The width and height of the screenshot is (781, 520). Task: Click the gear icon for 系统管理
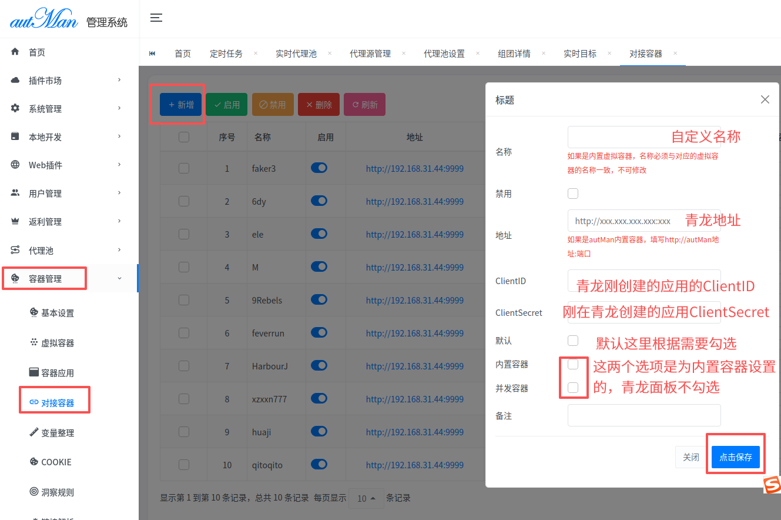click(15, 108)
